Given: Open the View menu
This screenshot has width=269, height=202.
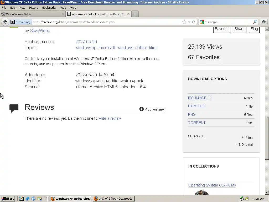Looking at the screenshot, I should [x=22, y=8].
